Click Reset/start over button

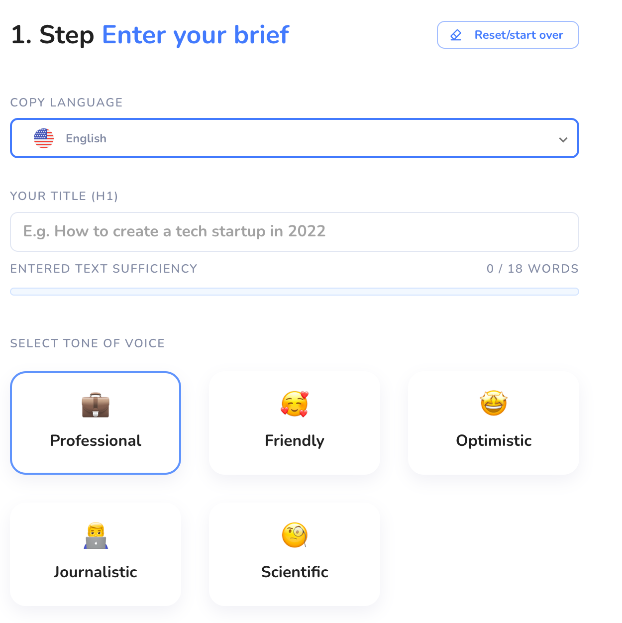508,35
